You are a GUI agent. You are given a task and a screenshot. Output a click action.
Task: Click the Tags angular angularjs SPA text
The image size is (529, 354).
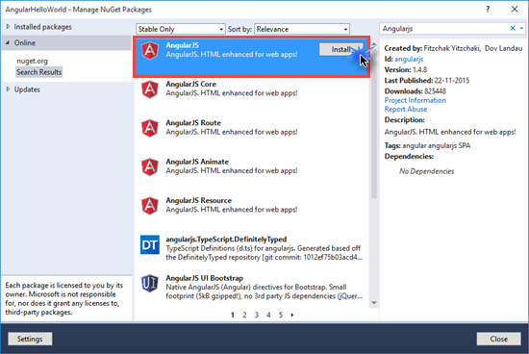click(x=427, y=146)
